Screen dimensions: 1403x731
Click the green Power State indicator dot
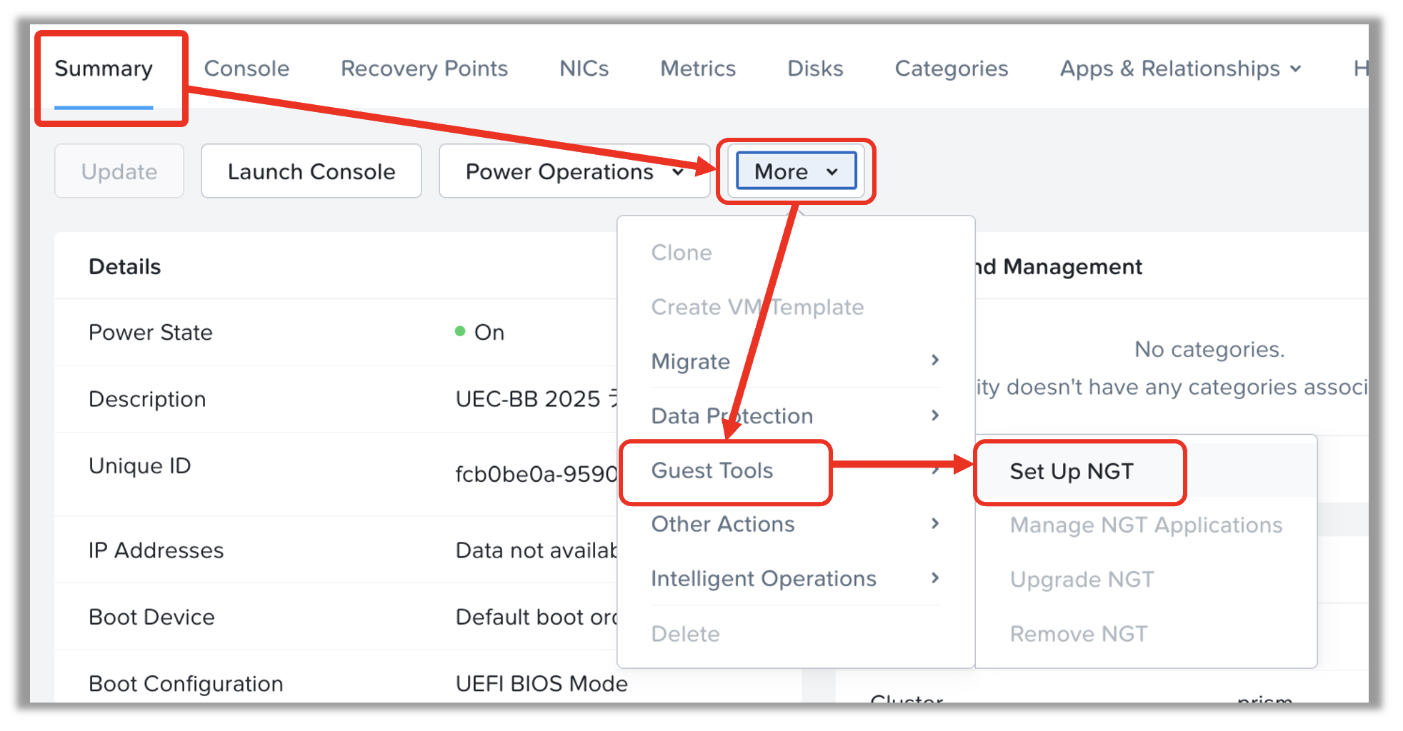tap(460, 332)
